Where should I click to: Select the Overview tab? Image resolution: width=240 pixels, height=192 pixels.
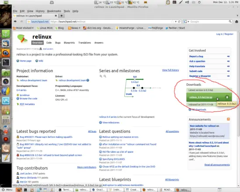click(38, 43)
